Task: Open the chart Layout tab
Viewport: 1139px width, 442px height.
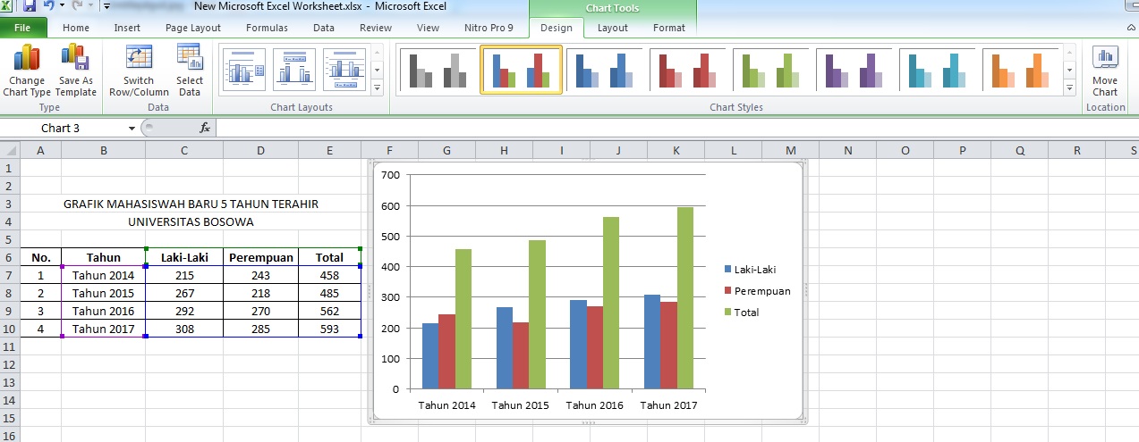Action: tap(613, 28)
